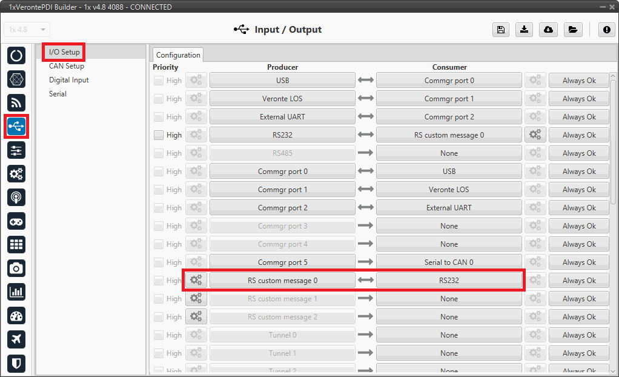Open consumer selector showing RS custom message 0
Screen dimensions: 619x377
click(x=449, y=135)
